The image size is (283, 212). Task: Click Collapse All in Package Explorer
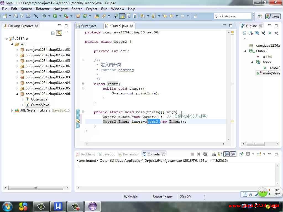53,33
